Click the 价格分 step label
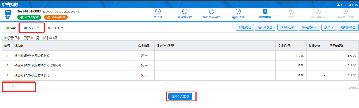This screenshot has width=359, height=108. (292, 17)
